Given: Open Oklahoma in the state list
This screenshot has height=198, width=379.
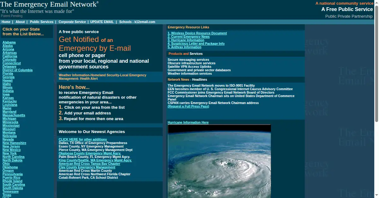Looking at the screenshot, I should pos(10,167).
